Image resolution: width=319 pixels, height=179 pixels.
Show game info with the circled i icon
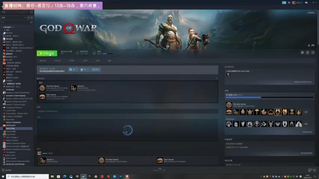pyautogui.click(x=307, y=53)
